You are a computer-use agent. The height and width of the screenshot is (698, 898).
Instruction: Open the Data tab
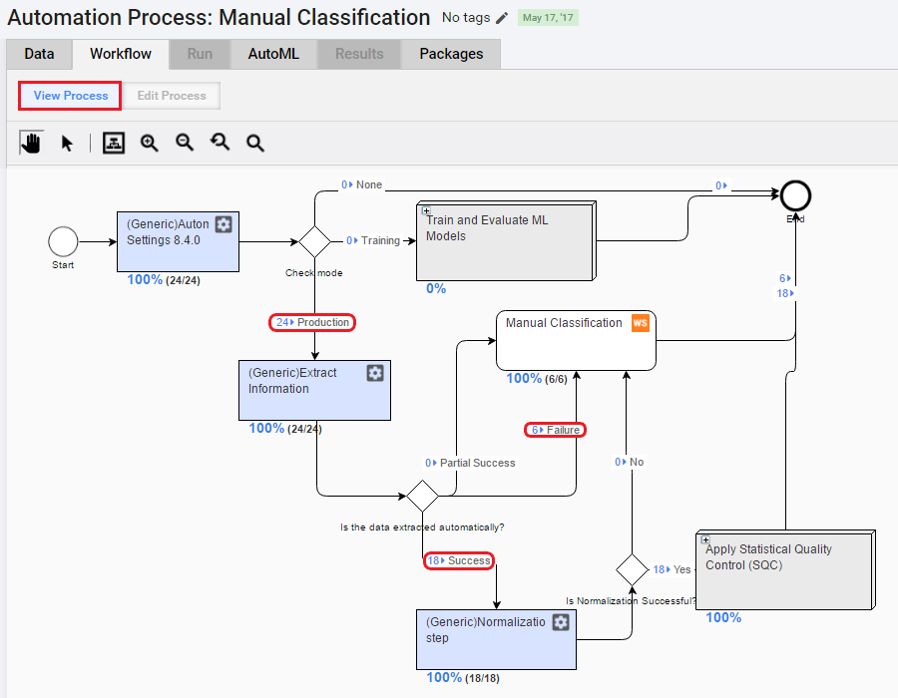click(39, 54)
